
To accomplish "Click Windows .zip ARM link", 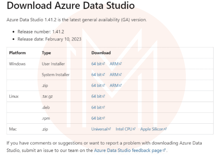I will 114,85.
